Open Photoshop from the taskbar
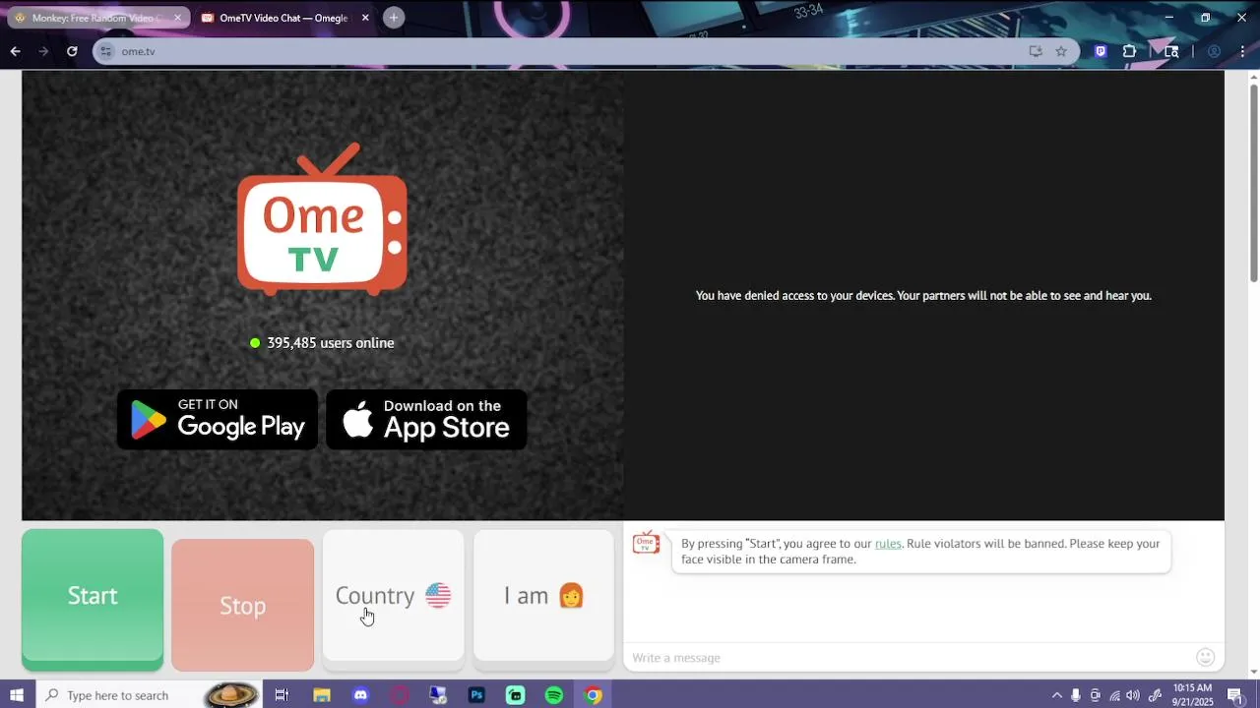 pos(476,695)
